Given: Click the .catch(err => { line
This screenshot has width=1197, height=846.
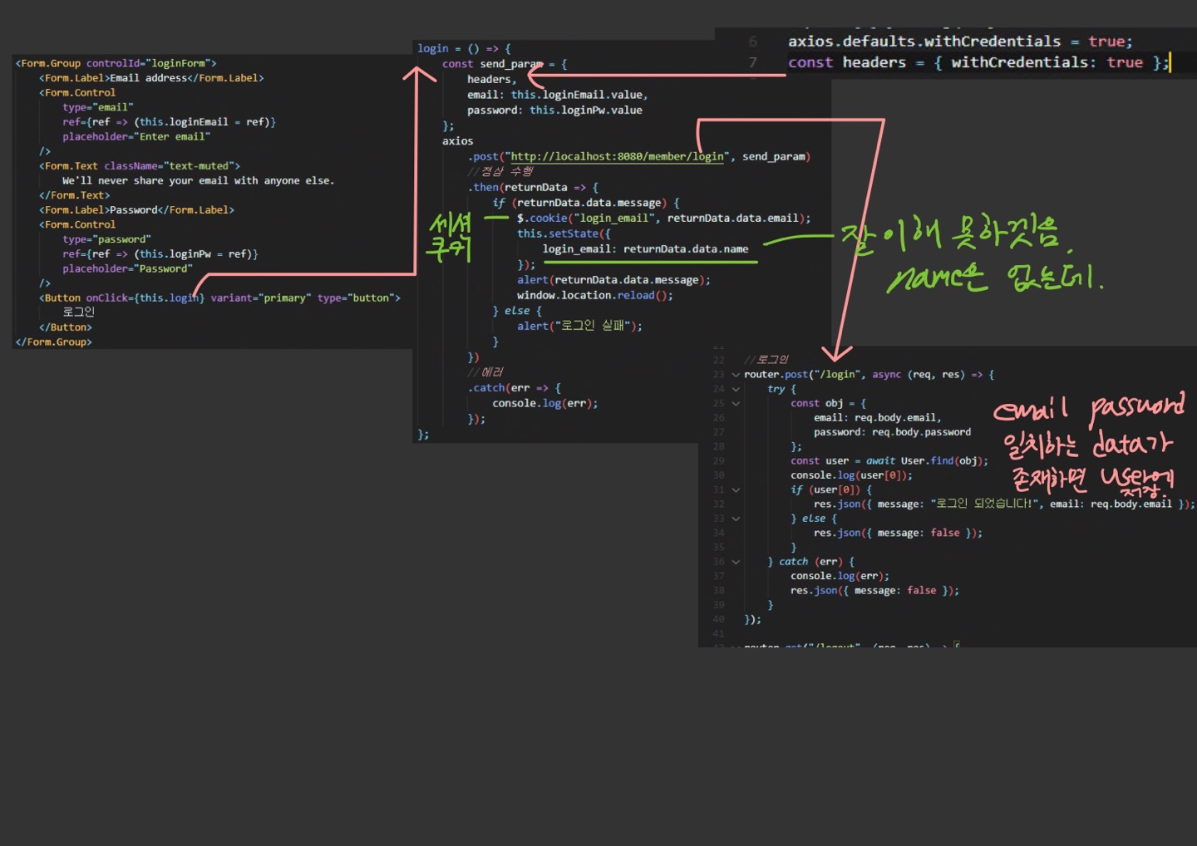Looking at the screenshot, I should (x=514, y=388).
